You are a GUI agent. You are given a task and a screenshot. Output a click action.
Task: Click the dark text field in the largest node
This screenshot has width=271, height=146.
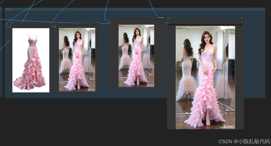point(205,25)
